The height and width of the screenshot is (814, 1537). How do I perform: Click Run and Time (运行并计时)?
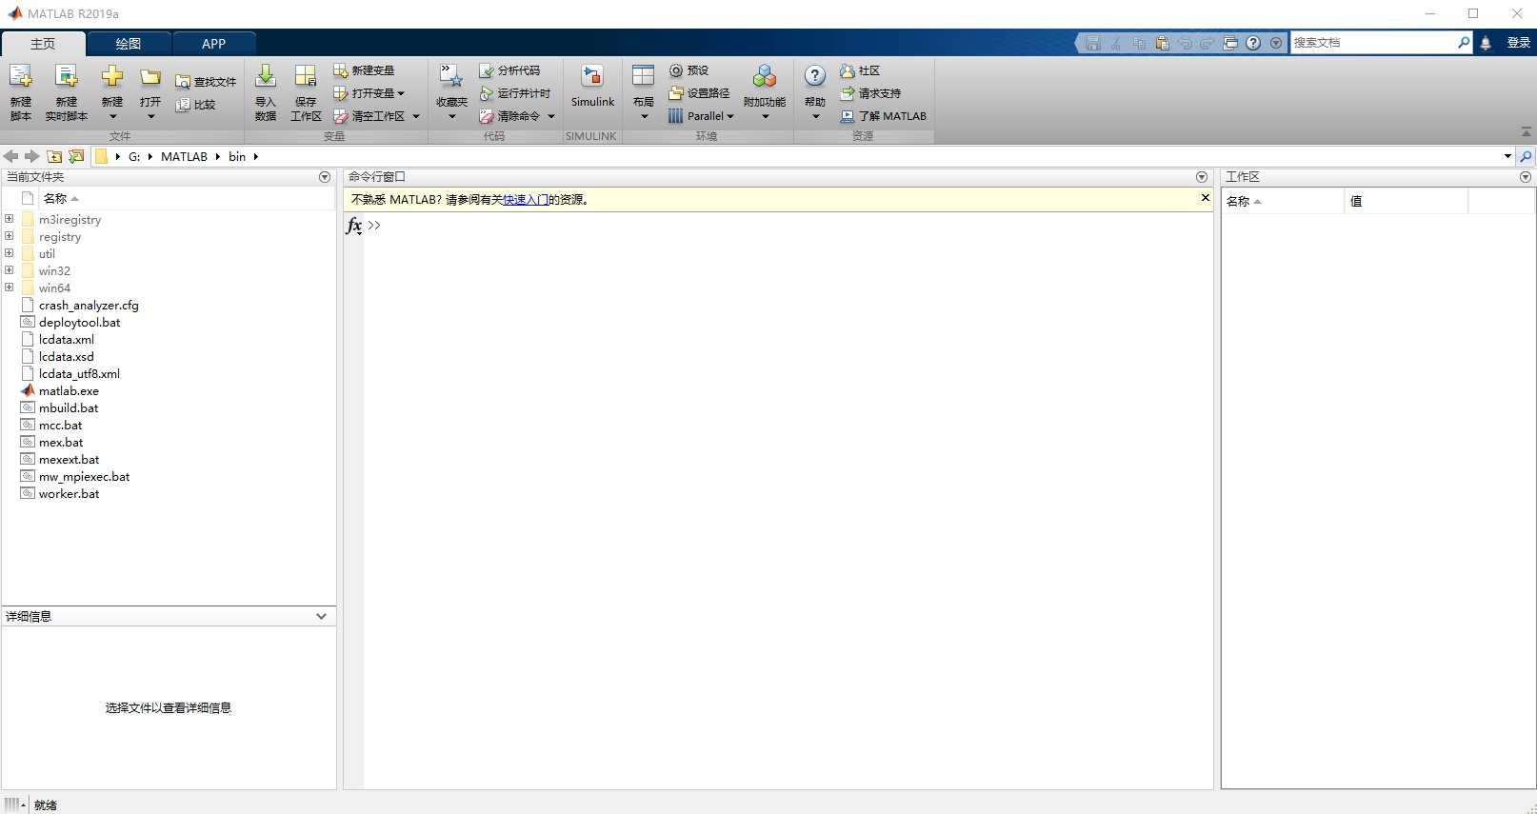click(x=515, y=93)
